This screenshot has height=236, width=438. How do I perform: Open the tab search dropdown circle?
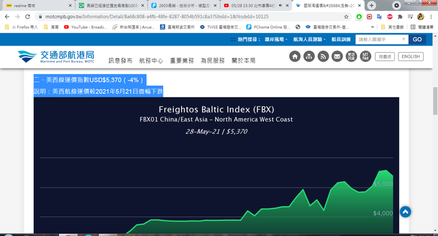397,5
